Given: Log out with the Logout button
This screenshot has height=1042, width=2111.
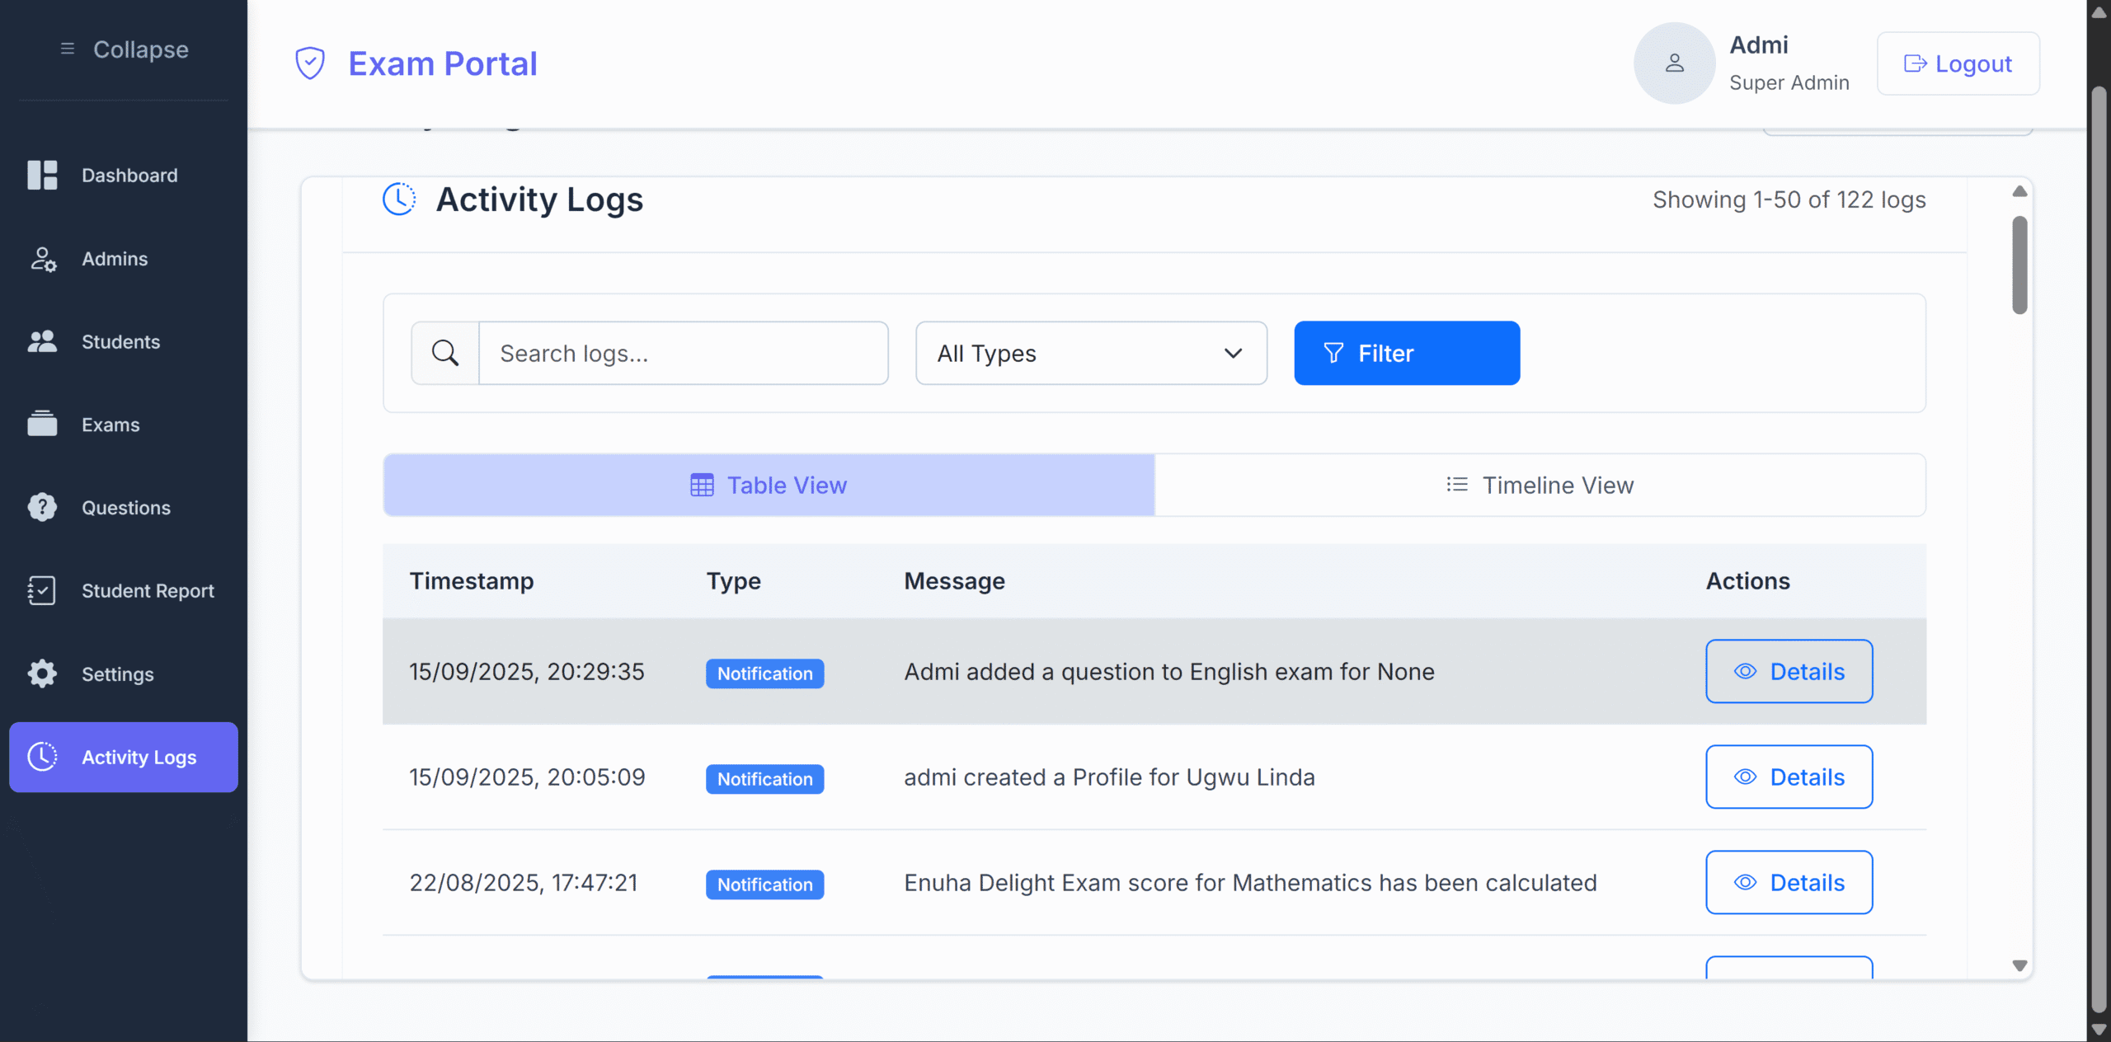Looking at the screenshot, I should coord(1958,63).
